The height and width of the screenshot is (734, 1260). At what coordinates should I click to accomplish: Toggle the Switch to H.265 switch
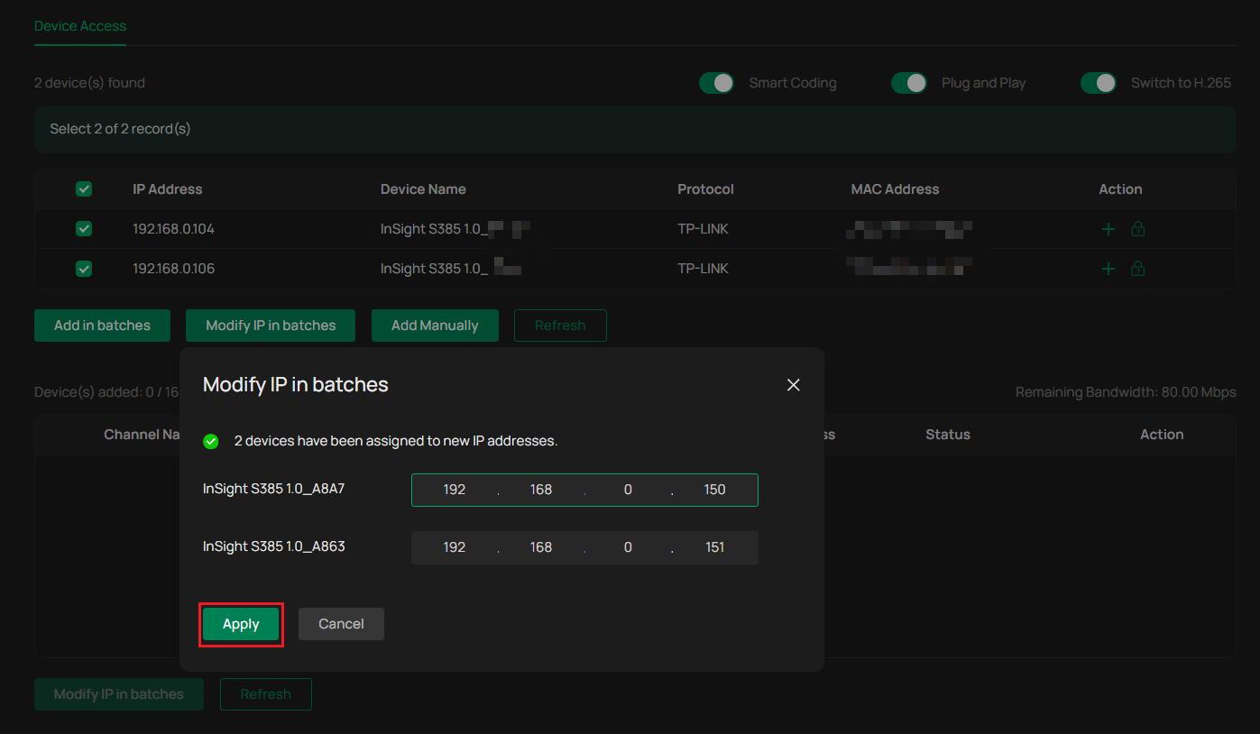(x=1099, y=83)
